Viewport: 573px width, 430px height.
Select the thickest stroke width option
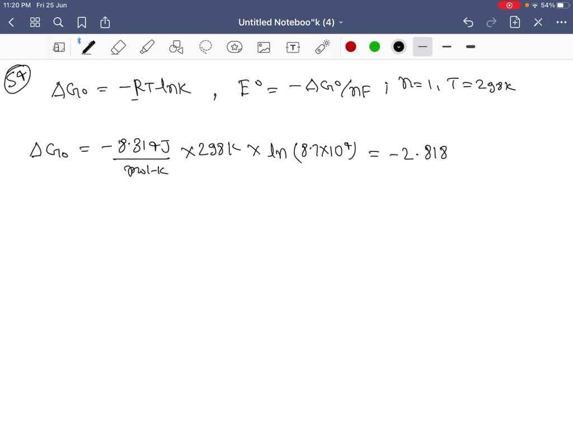[x=470, y=47]
